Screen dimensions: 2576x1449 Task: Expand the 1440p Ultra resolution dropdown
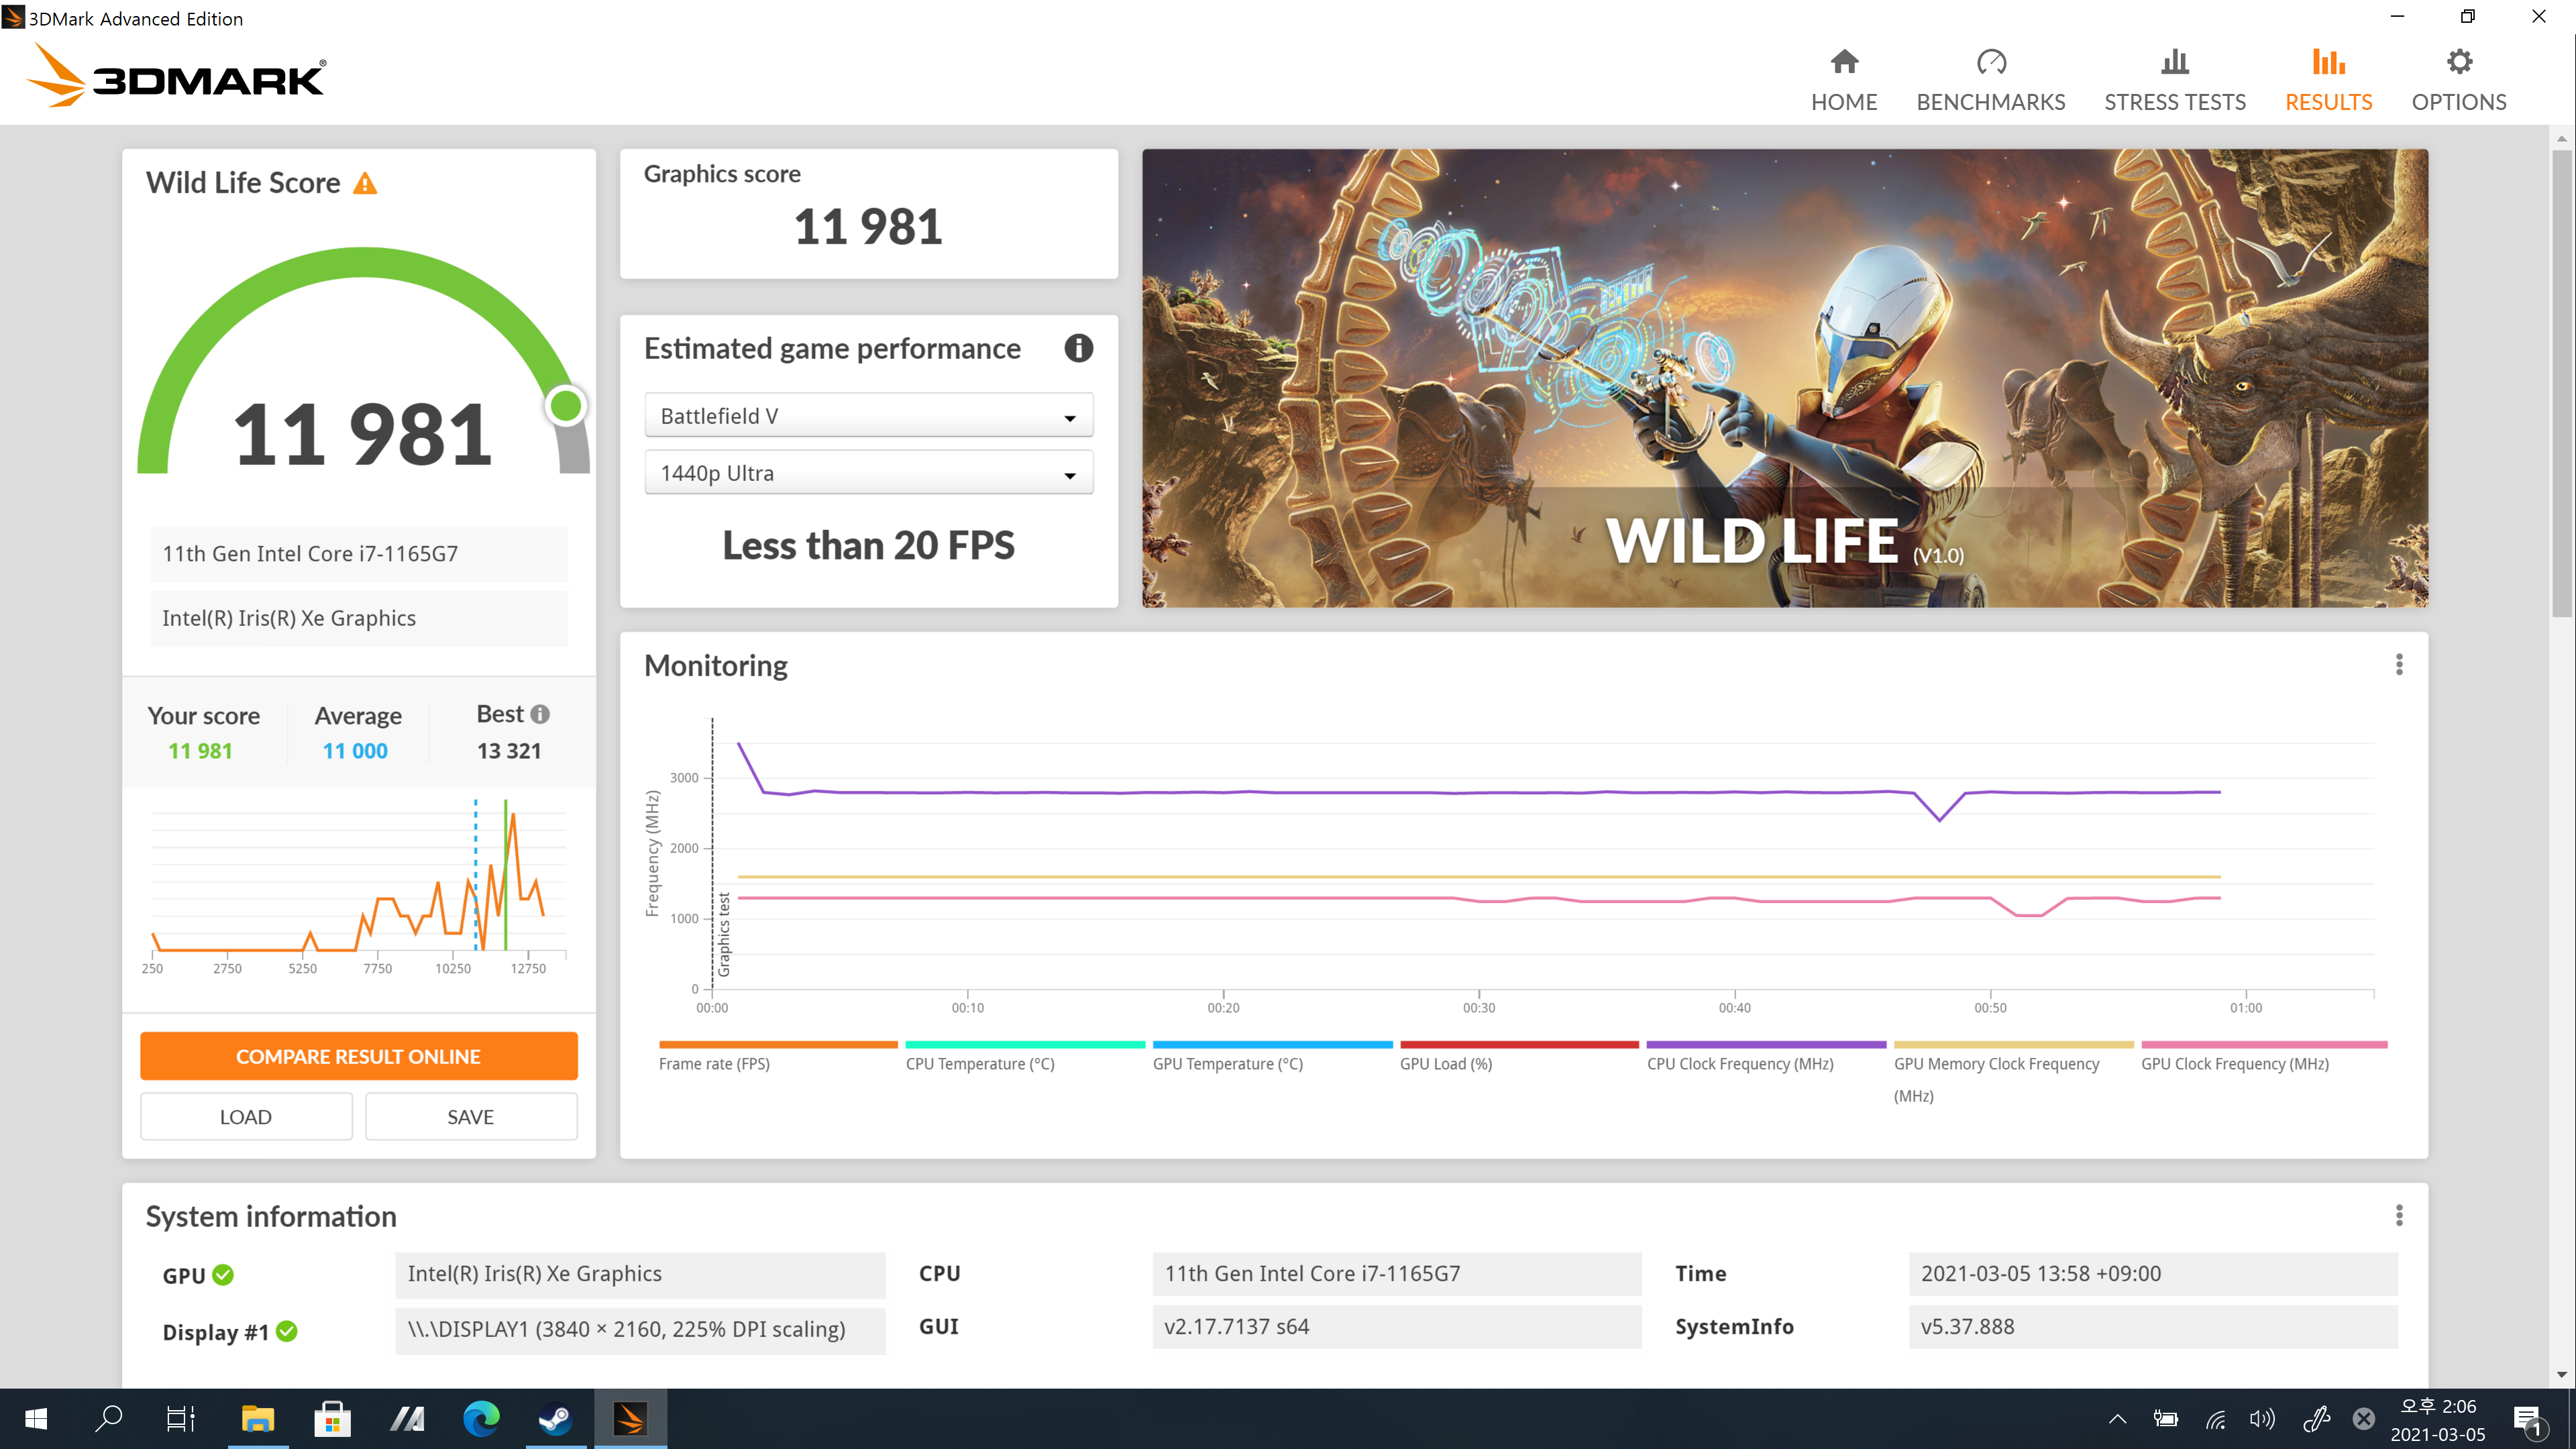(868, 473)
